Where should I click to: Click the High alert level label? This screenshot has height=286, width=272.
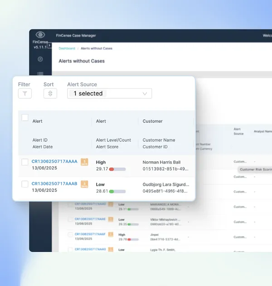pos(101,163)
